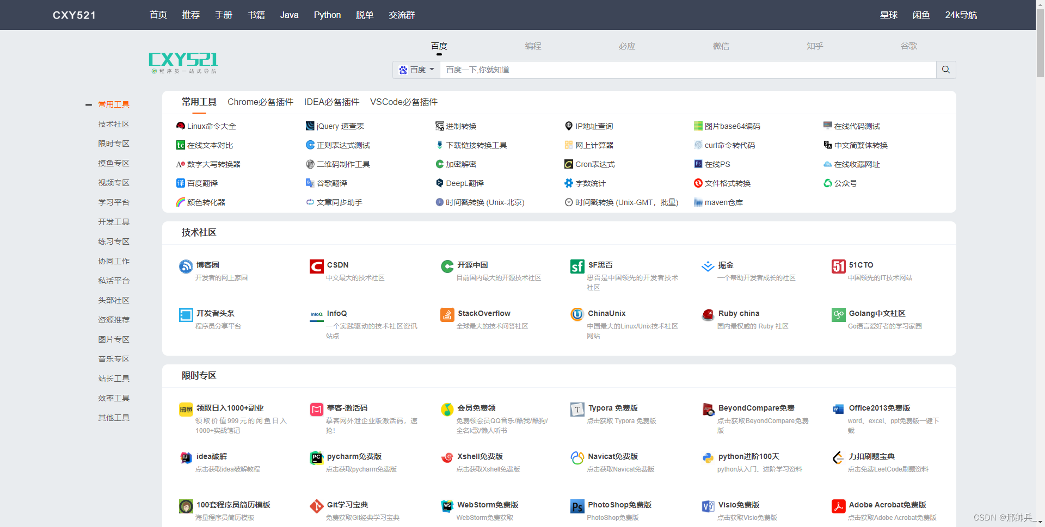The width and height of the screenshot is (1045, 527).
Task: Open the BeyondCompare免费 icon
Action: [x=708, y=410]
